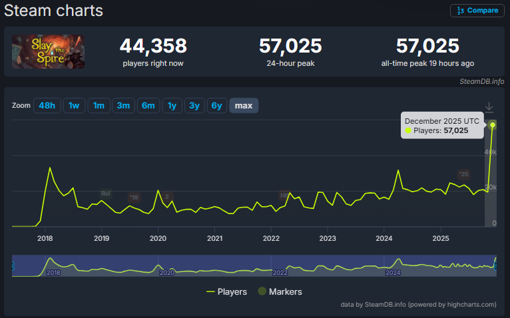Set zoom to 1m
The height and width of the screenshot is (318, 510).
(x=99, y=106)
